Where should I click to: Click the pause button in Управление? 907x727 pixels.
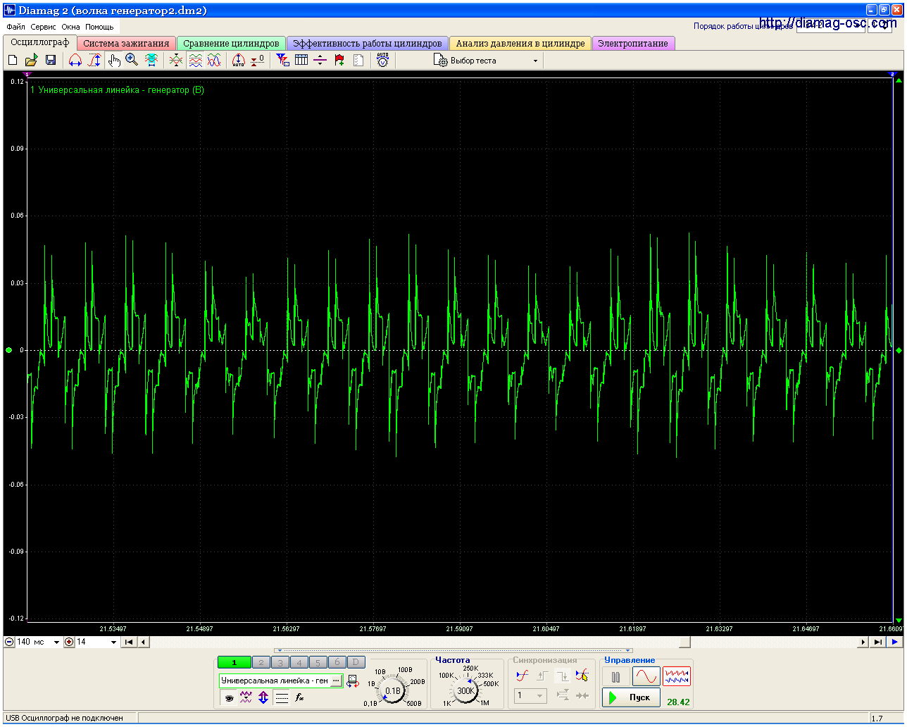click(x=616, y=677)
